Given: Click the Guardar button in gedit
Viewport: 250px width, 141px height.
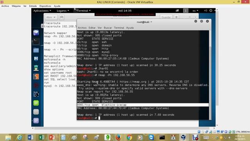Looking at the screenshot, I should click(166, 17).
